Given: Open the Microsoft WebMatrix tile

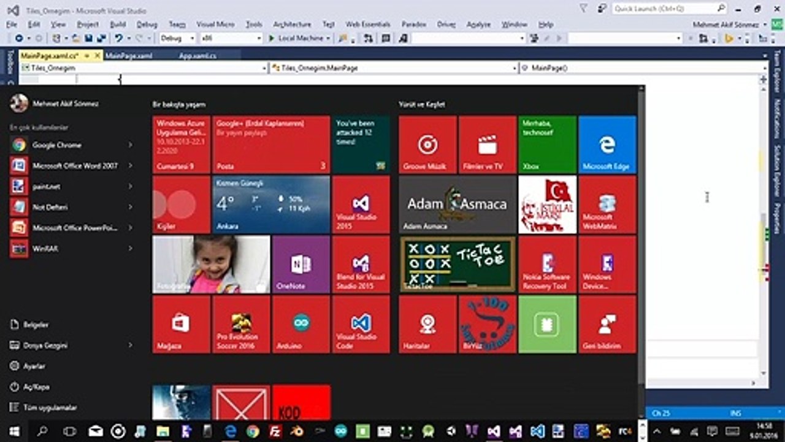Looking at the screenshot, I should 607,204.
